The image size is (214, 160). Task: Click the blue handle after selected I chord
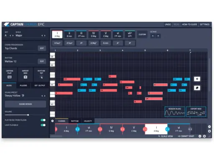click(x=167, y=129)
